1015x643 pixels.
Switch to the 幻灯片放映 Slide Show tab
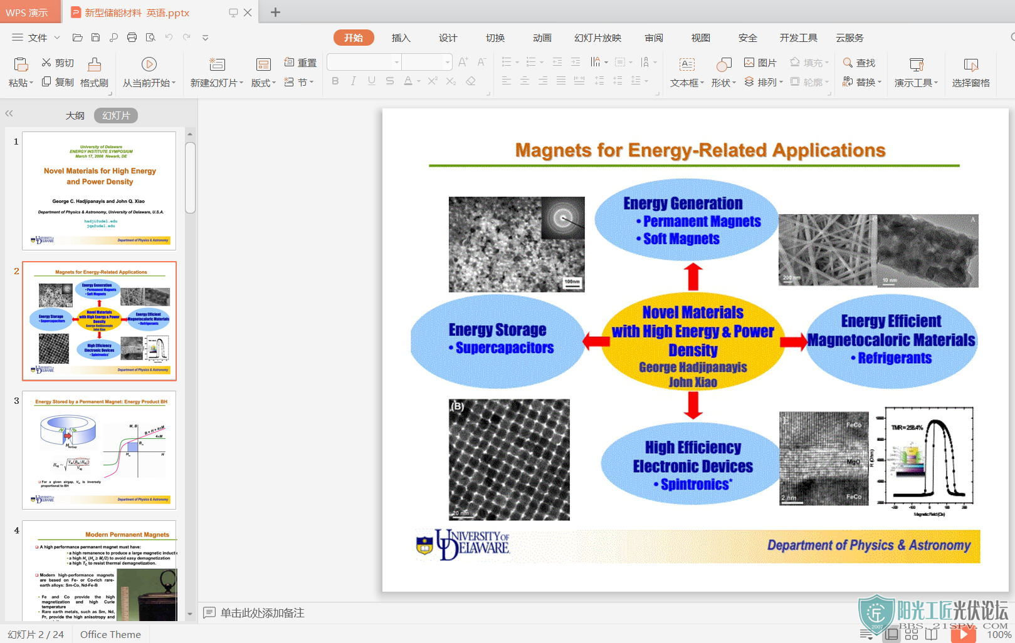tap(597, 38)
